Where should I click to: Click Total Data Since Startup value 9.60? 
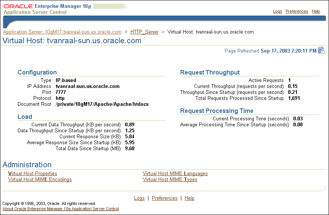tap(130, 149)
